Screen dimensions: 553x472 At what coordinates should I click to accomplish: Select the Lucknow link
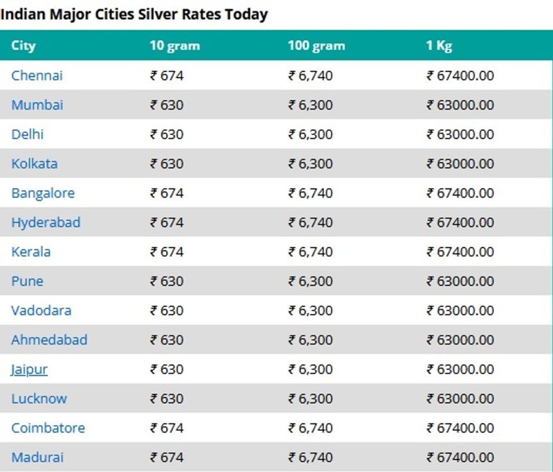click(x=39, y=399)
